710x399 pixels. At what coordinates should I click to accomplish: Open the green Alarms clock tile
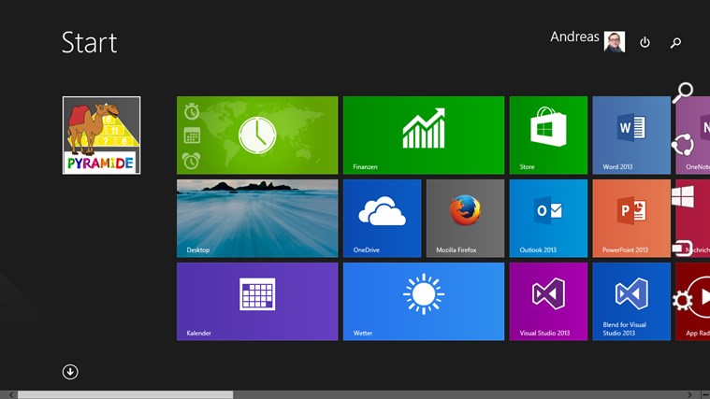point(257,135)
